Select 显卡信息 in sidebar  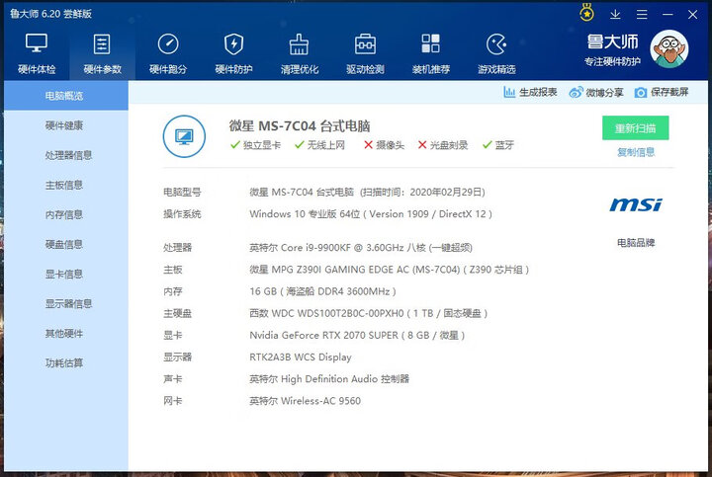click(66, 274)
